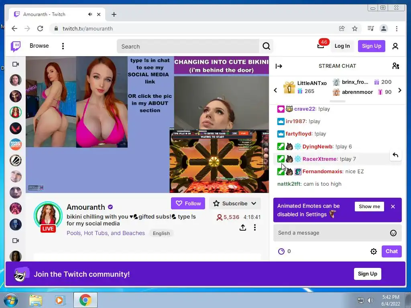Viewport: 411px width, 308px height.
Task: Open the Browse menu
Action: click(39, 46)
